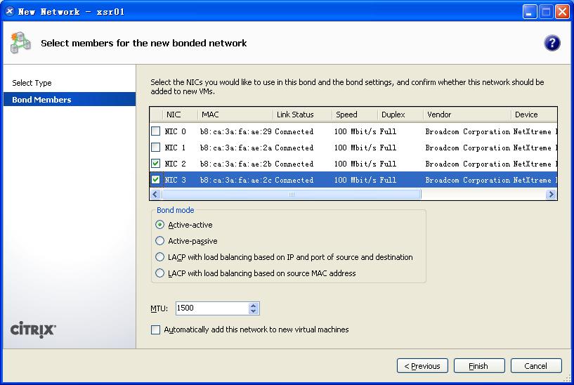
Task: Click the NIC 0 row label
Action: (176, 131)
